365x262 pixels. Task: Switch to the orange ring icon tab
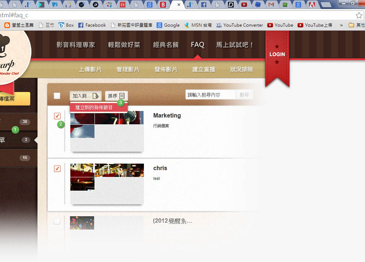[69, 5]
